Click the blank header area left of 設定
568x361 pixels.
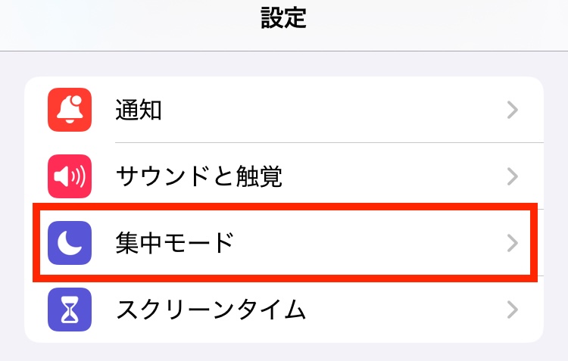click(126, 22)
